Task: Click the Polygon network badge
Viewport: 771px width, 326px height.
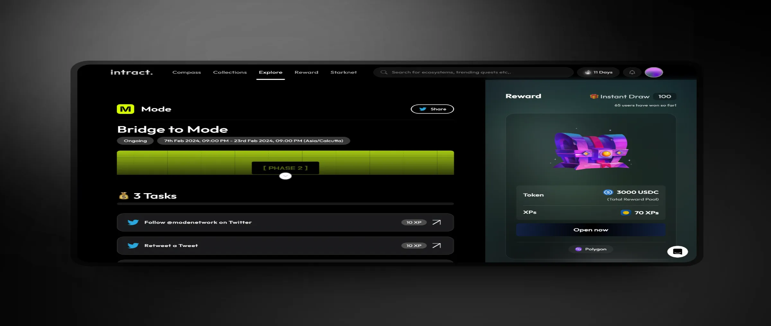Action: click(590, 249)
